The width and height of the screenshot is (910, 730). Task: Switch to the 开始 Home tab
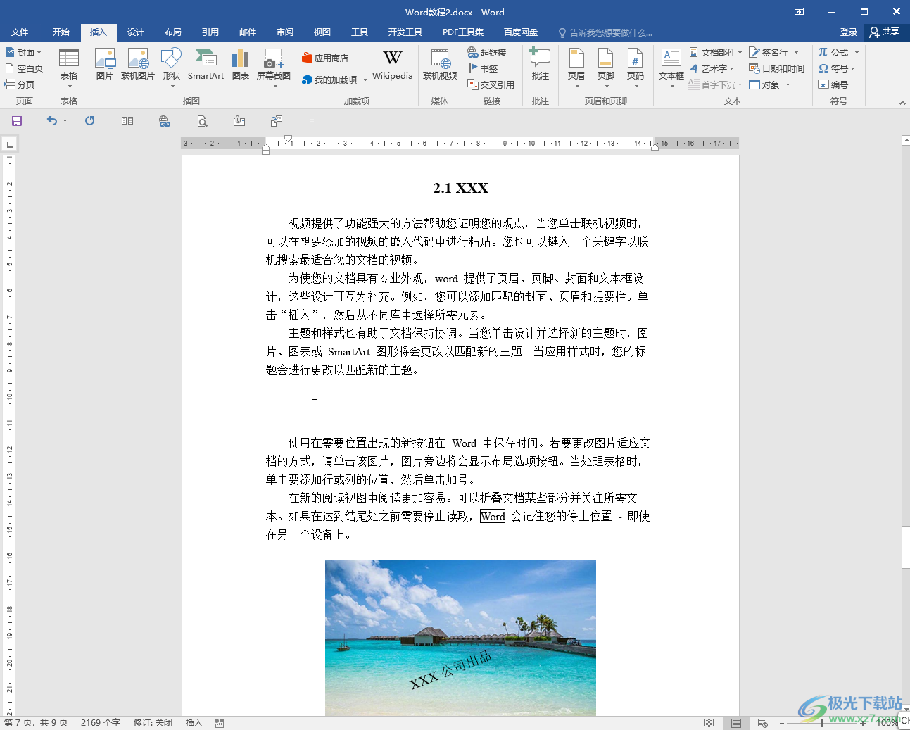[61, 32]
